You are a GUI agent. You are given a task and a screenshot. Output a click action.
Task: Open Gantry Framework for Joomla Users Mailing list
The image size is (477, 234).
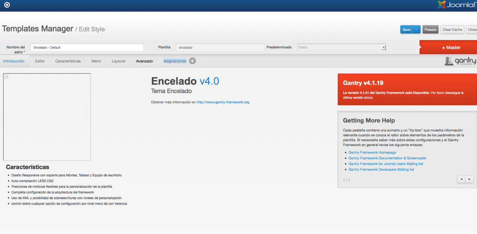click(x=386, y=164)
